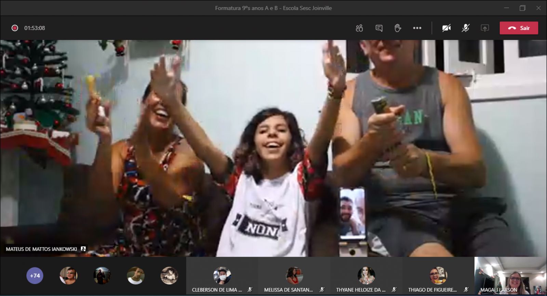
Task: Restore down the Teams meeting window
Action: pyautogui.click(x=522, y=8)
